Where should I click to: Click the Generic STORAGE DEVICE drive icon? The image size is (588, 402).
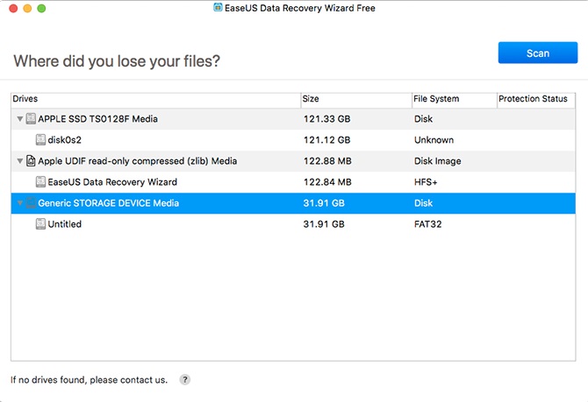pos(31,203)
